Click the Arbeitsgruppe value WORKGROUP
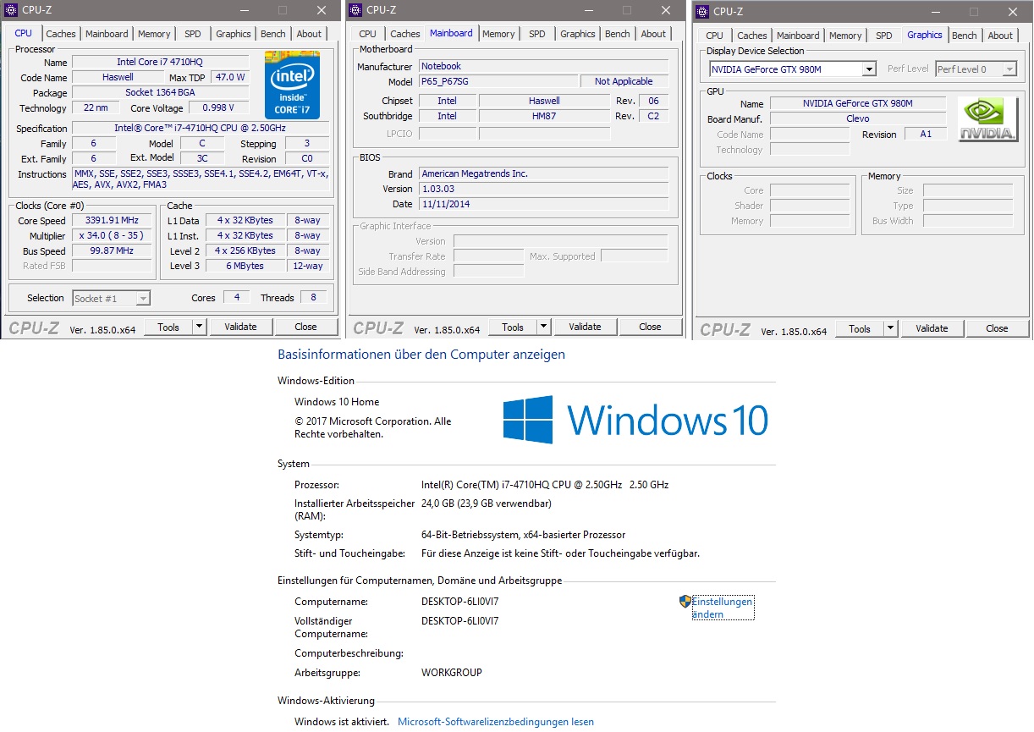 tap(452, 673)
